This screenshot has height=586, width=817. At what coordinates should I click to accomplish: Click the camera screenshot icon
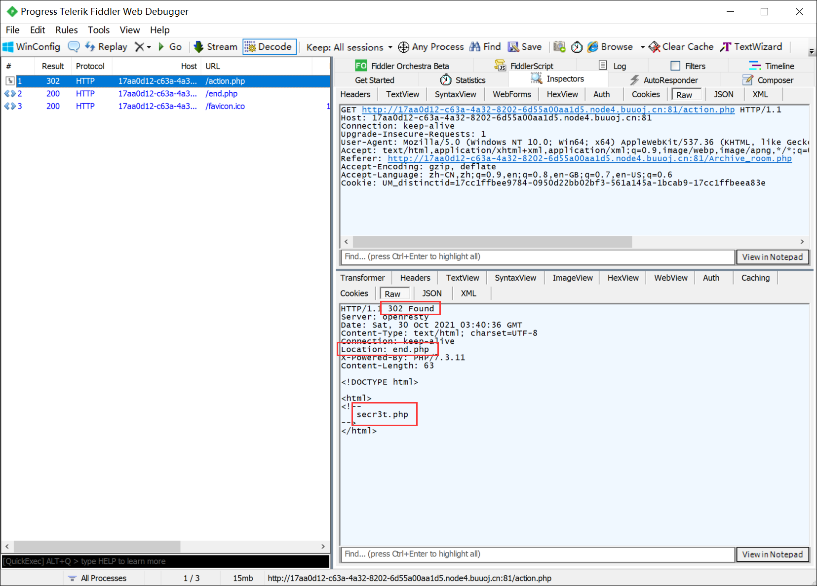click(x=559, y=47)
